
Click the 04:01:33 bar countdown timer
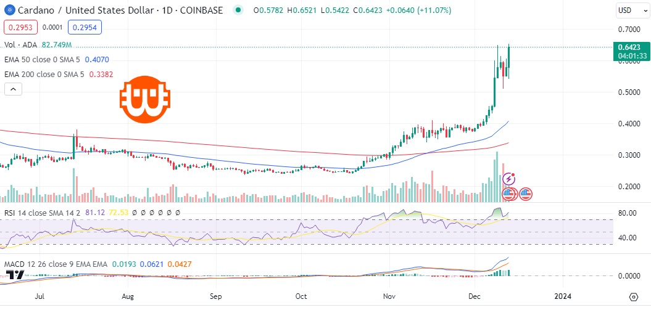[x=631, y=55]
